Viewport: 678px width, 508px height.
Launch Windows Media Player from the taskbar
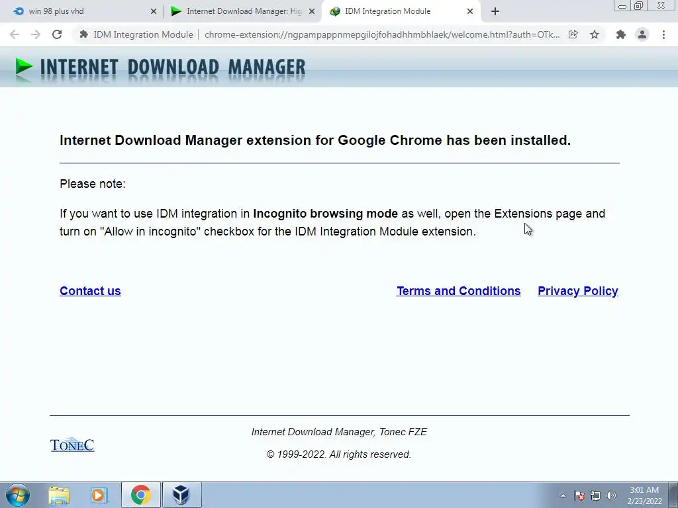[x=99, y=495]
